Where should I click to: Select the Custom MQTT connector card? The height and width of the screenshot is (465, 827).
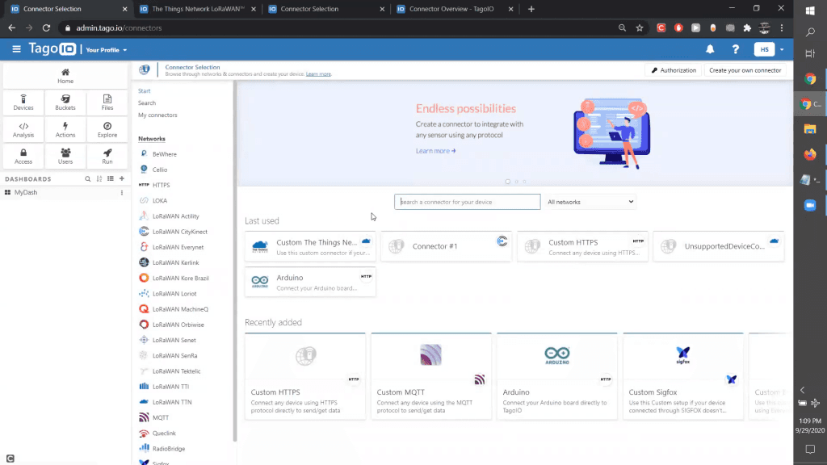(430, 375)
